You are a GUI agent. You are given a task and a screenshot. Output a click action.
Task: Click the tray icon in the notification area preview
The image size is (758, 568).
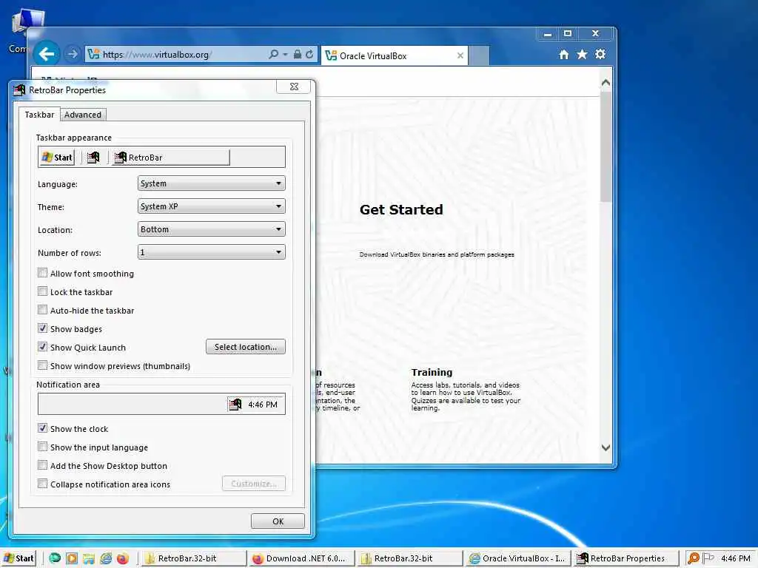[x=235, y=405]
